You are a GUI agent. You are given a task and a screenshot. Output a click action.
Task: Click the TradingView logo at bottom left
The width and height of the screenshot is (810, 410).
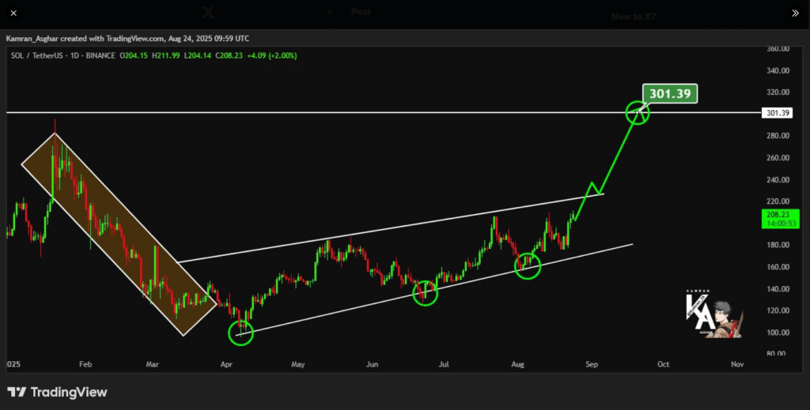pyautogui.click(x=57, y=392)
